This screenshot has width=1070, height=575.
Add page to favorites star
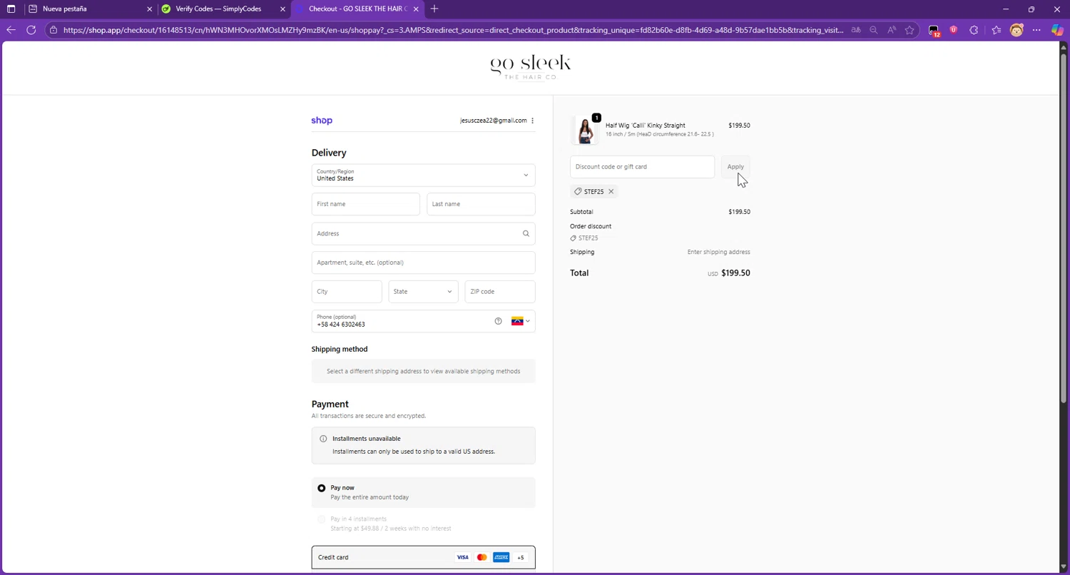click(909, 30)
